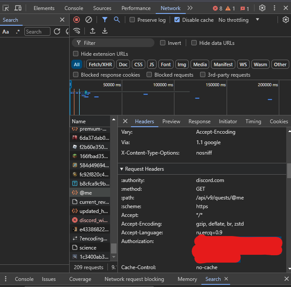Screen dimensions: 291x287
Task: Filter by JS requests
Action: click(x=152, y=64)
